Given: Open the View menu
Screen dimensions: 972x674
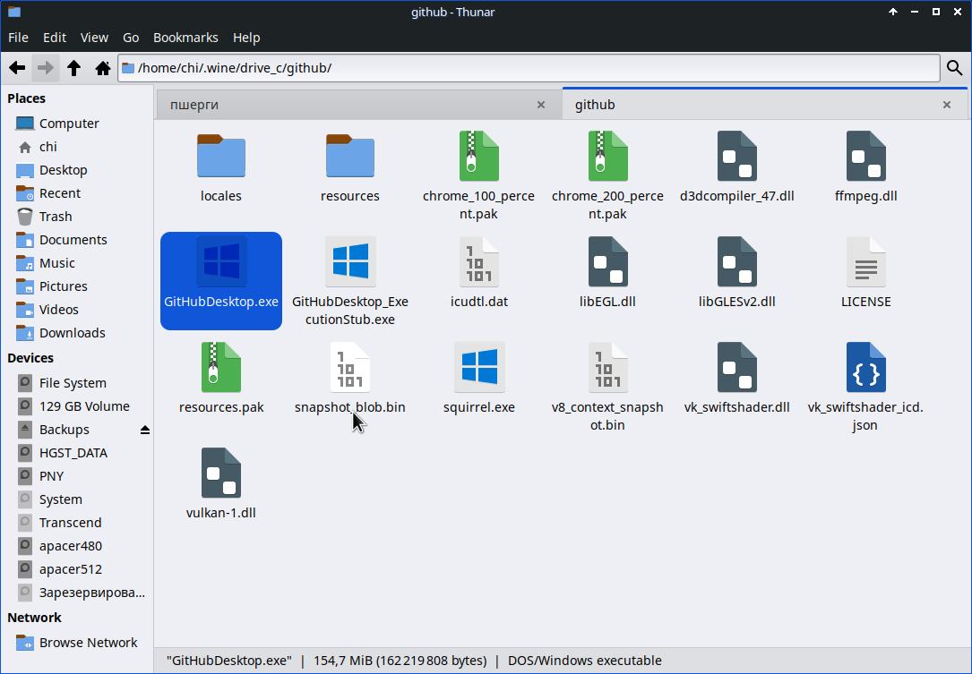Looking at the screenshot, I should point(94,38).
